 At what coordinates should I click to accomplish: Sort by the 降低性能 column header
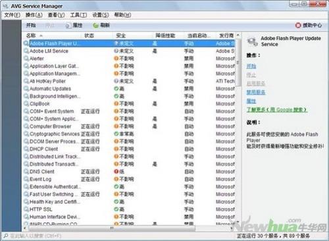[165, 36]
